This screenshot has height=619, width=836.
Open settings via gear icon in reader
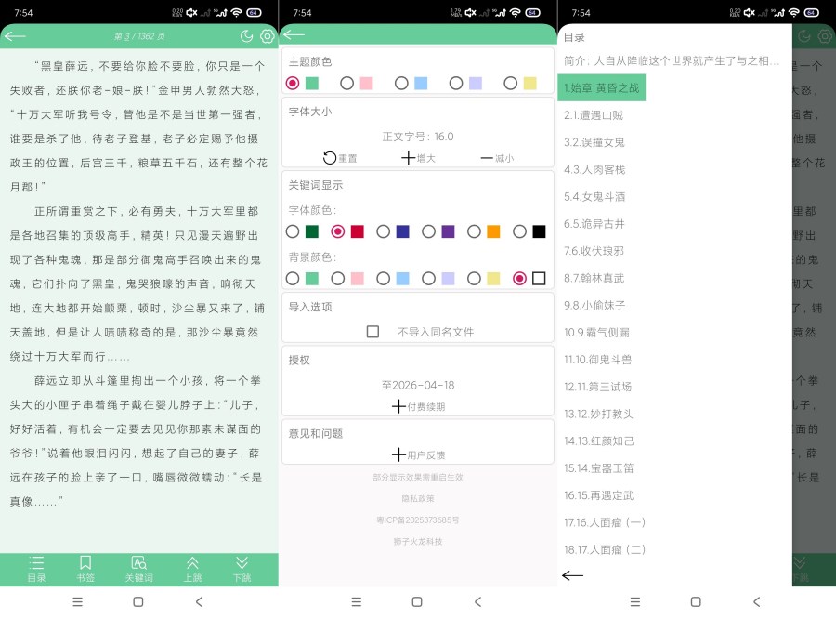click(267, 36)
